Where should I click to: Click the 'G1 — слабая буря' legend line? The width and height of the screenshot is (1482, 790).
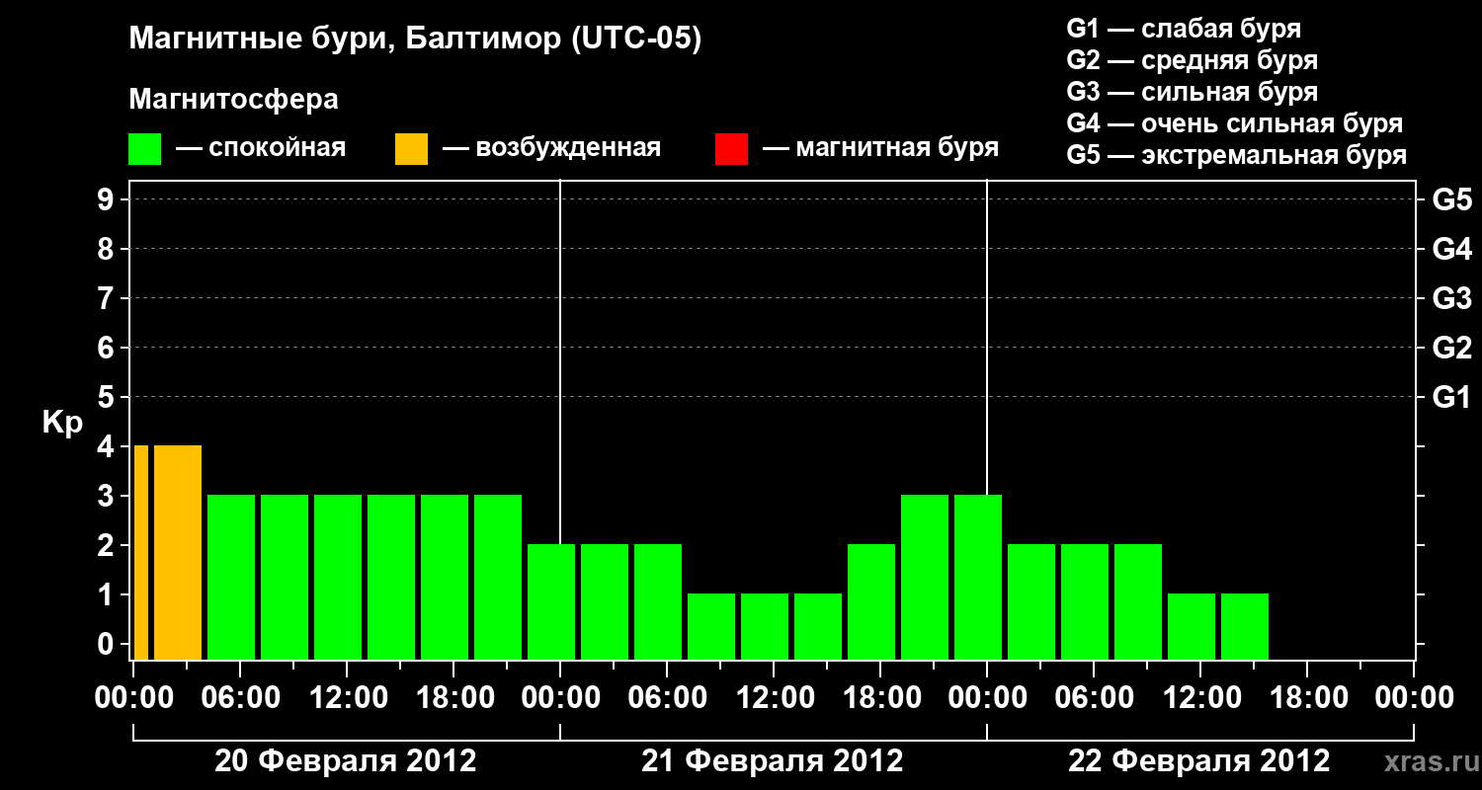click(1184, 29)
